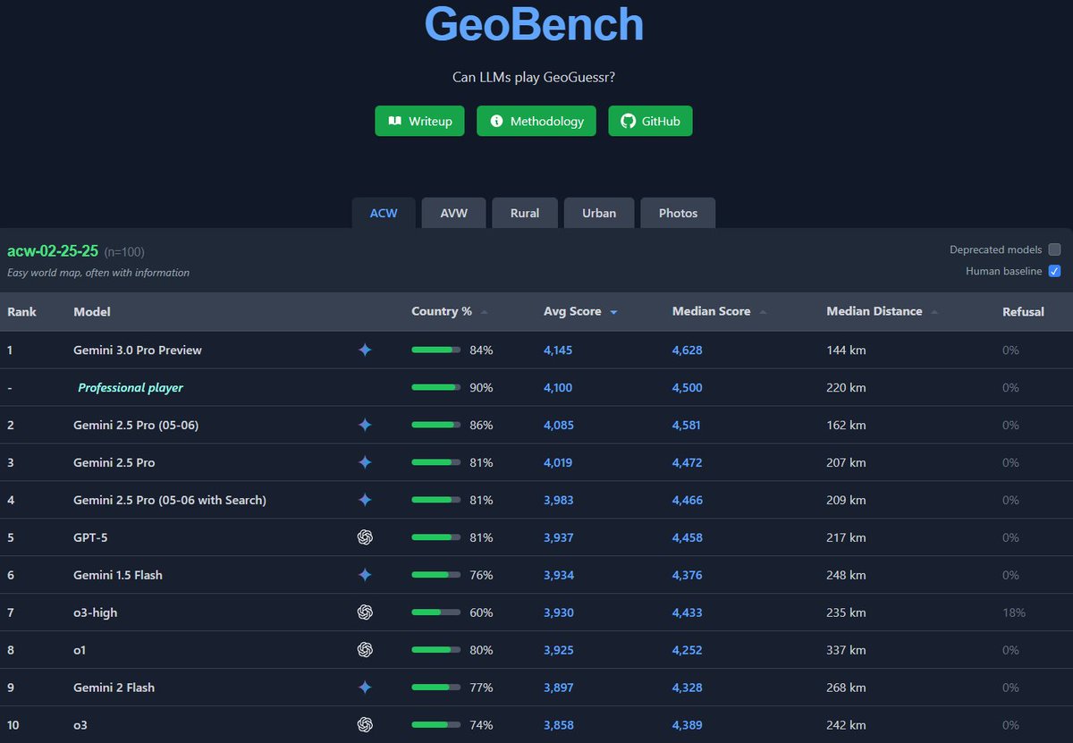
Task: Click the Refusal column header
Action: click(1024, 311)
